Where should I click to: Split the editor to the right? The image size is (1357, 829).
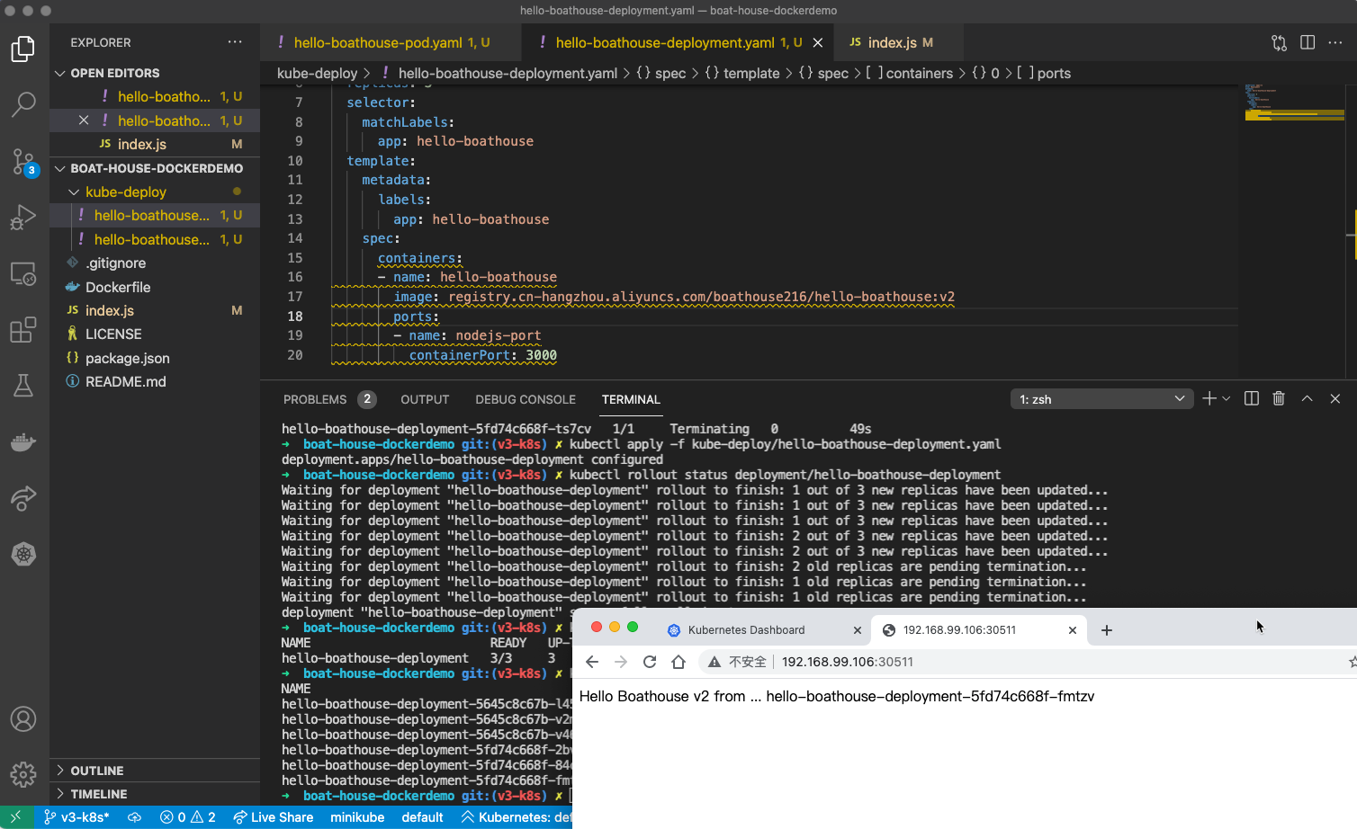click(1308, 42)
